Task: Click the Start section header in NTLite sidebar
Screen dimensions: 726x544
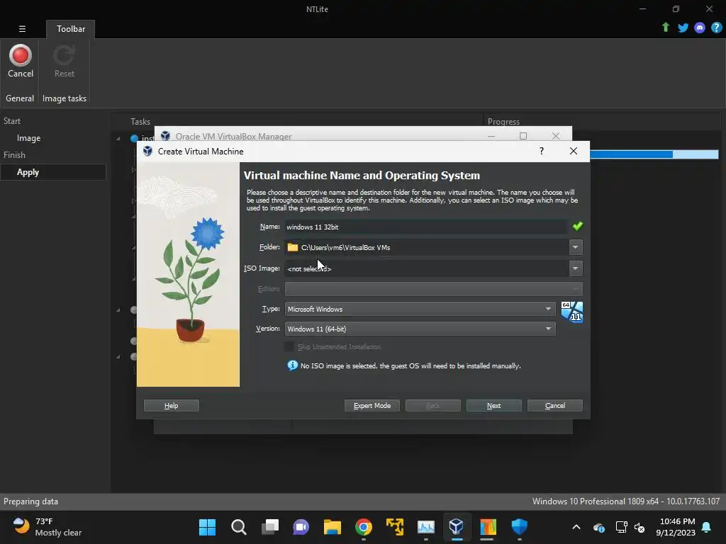Action: point(12,120)
